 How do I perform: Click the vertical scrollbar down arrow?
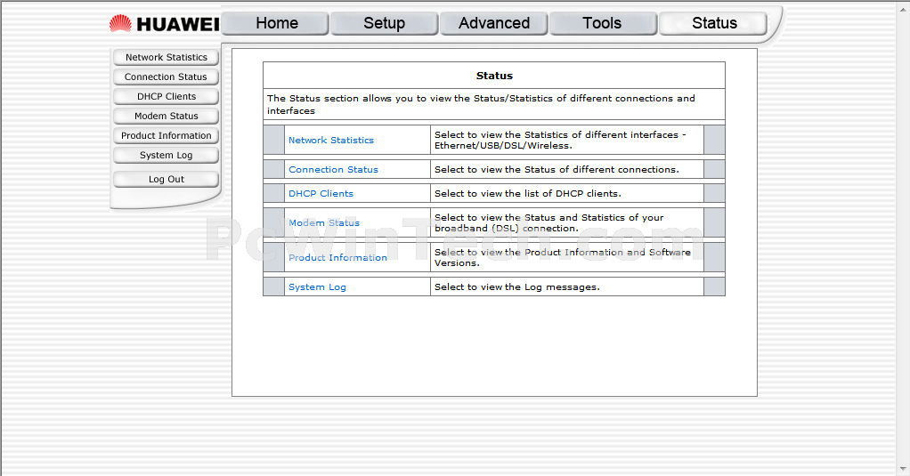pyautogui.click(x=903, y=469)
